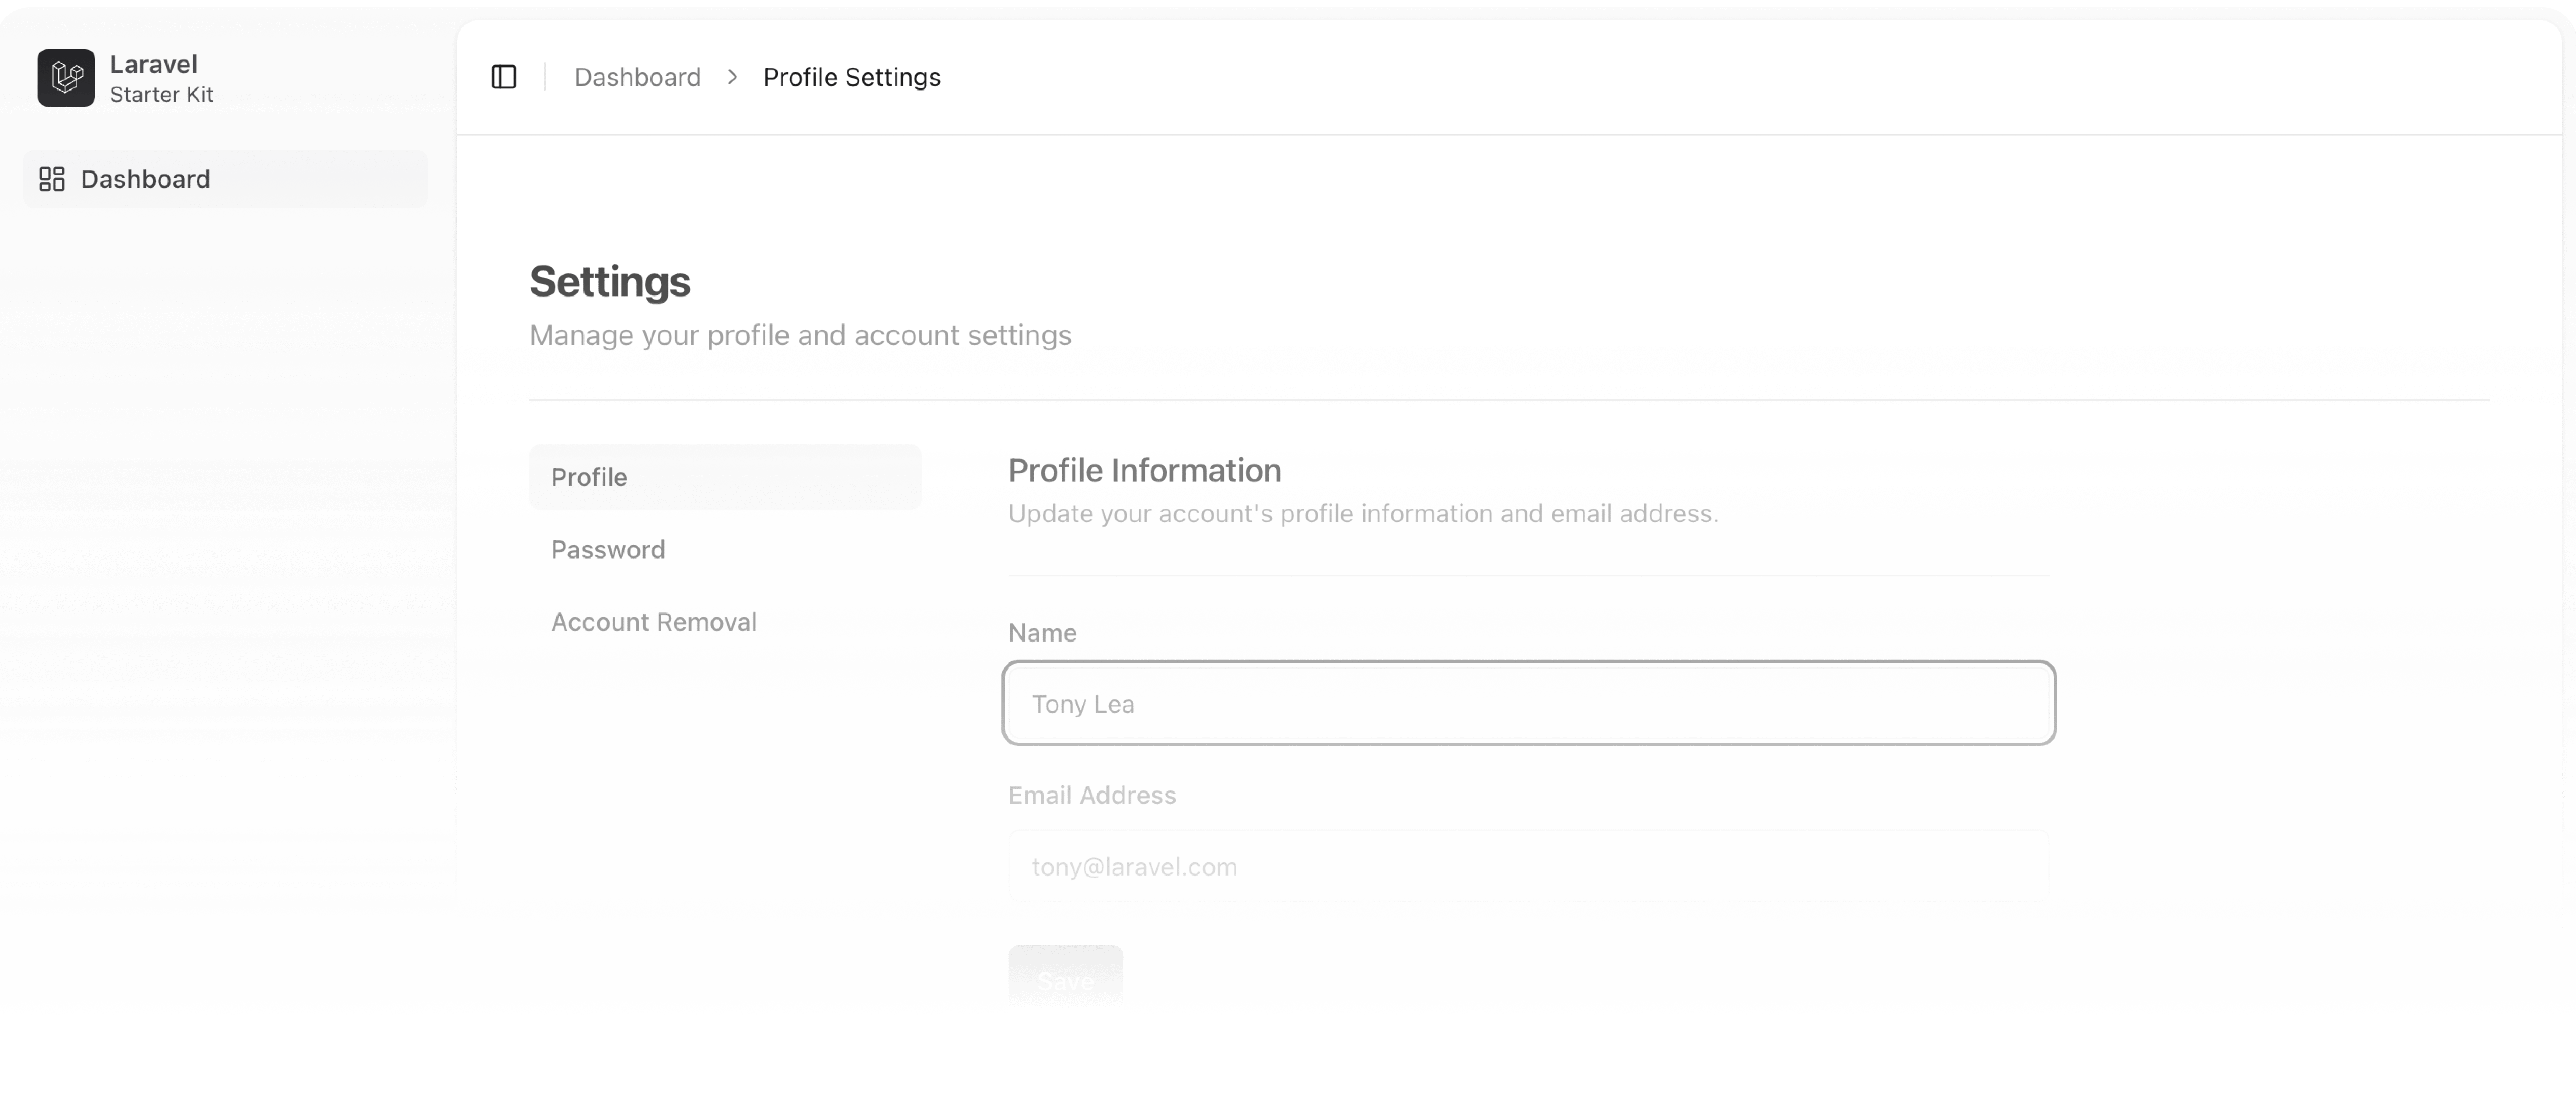Open the Account Removal section
Image resolution: width=2576 pixels, height=1102 pixels.
click(x=654, y=621)
